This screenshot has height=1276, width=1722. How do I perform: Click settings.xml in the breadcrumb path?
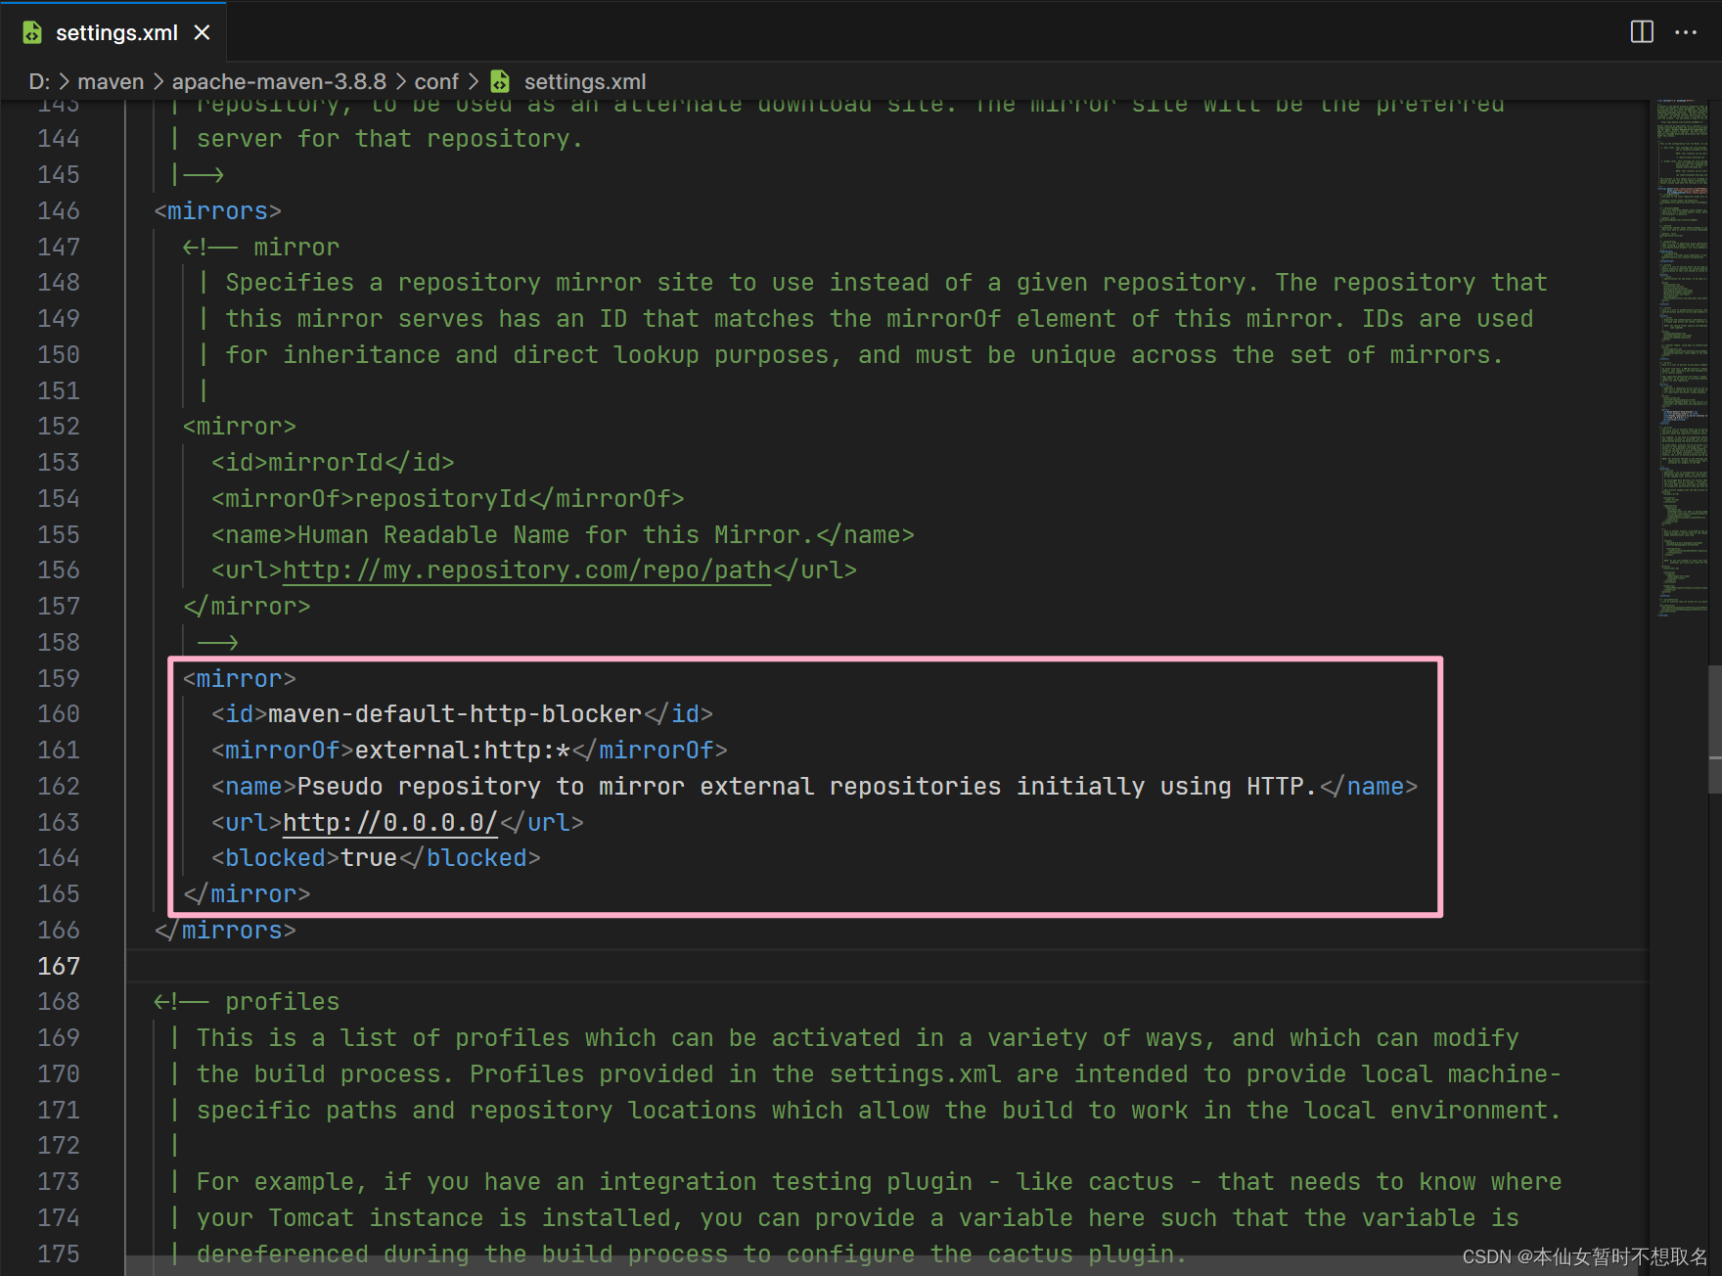coord(585,82)
